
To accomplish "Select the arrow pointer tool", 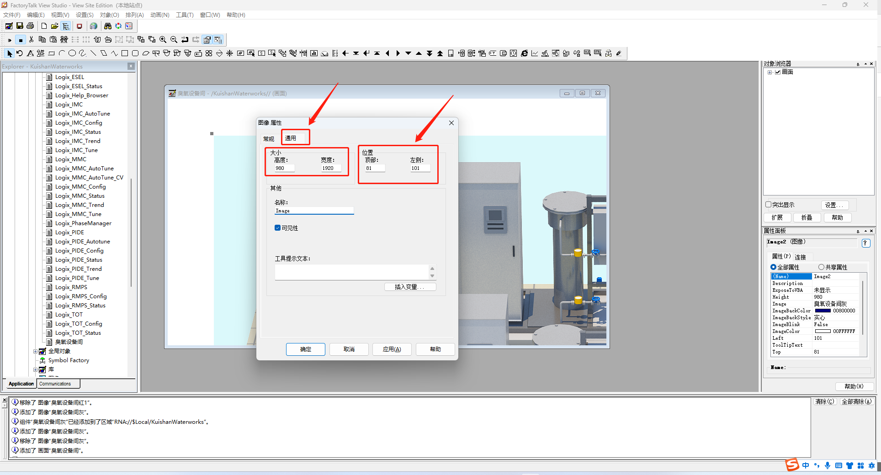I will [9, 53].
